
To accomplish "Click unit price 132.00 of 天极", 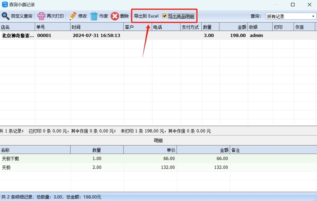I will click(x=168, y=167).
